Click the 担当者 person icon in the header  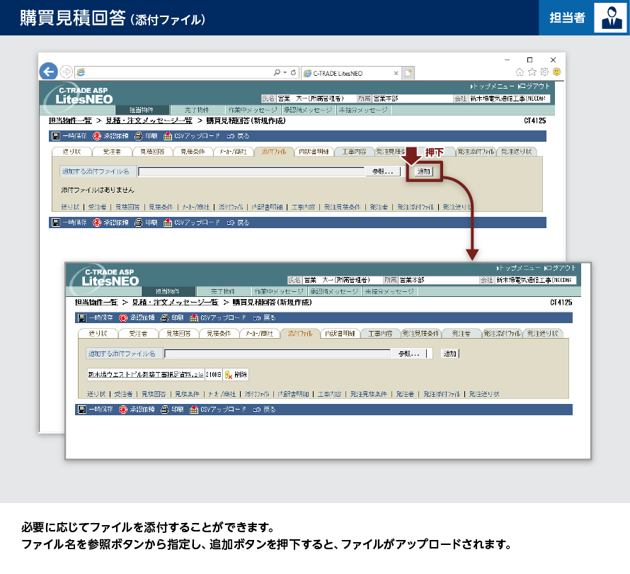[x=609, y=18]
